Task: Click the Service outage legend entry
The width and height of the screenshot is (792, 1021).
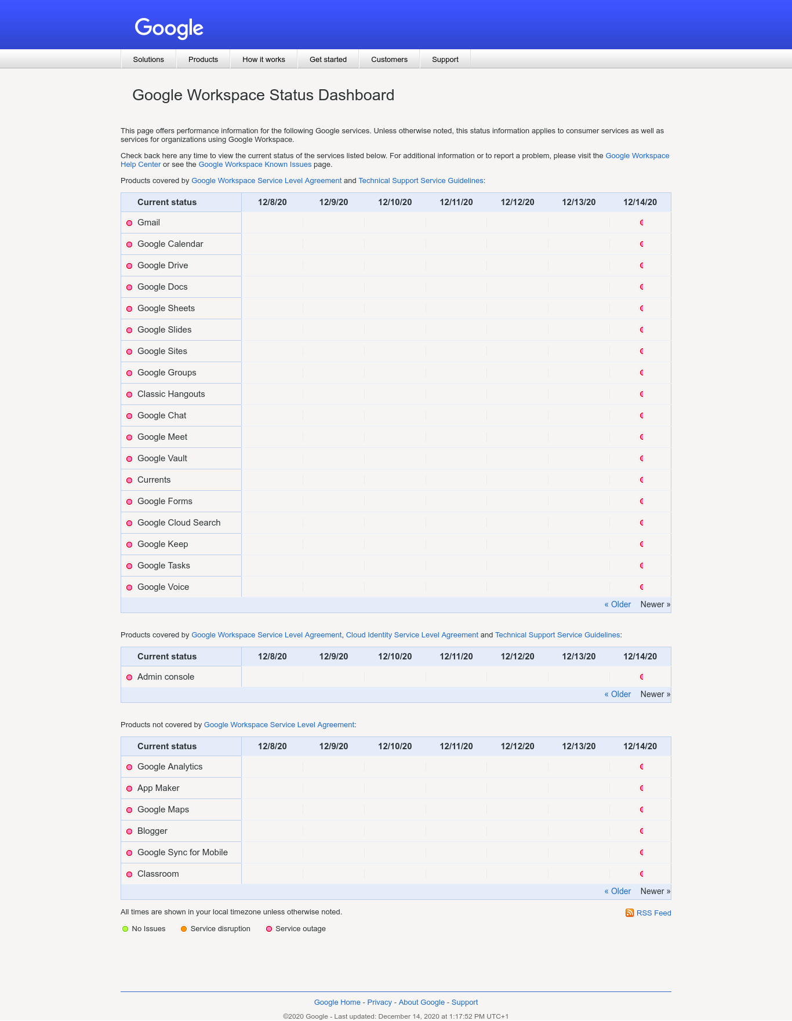Action: pyautogui.click(x=296, y=929)
